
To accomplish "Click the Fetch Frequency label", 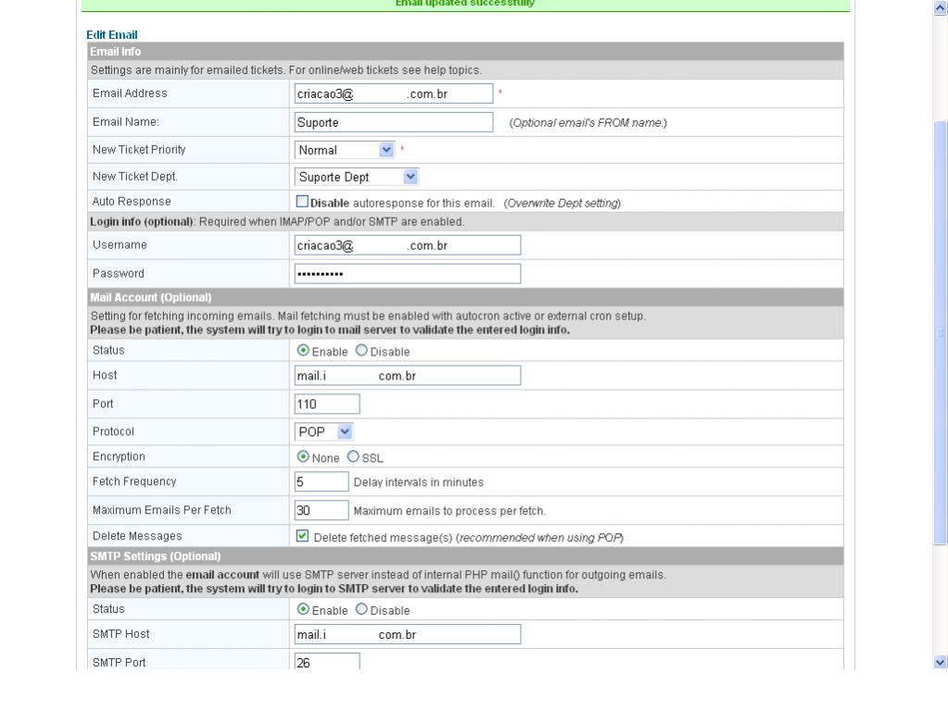I will click(134, 481).
